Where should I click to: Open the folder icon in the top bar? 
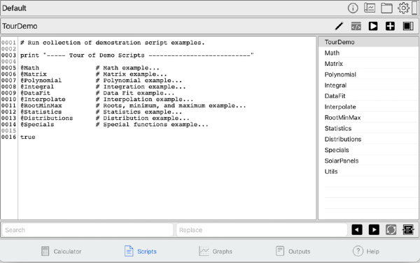click(386, 8)
